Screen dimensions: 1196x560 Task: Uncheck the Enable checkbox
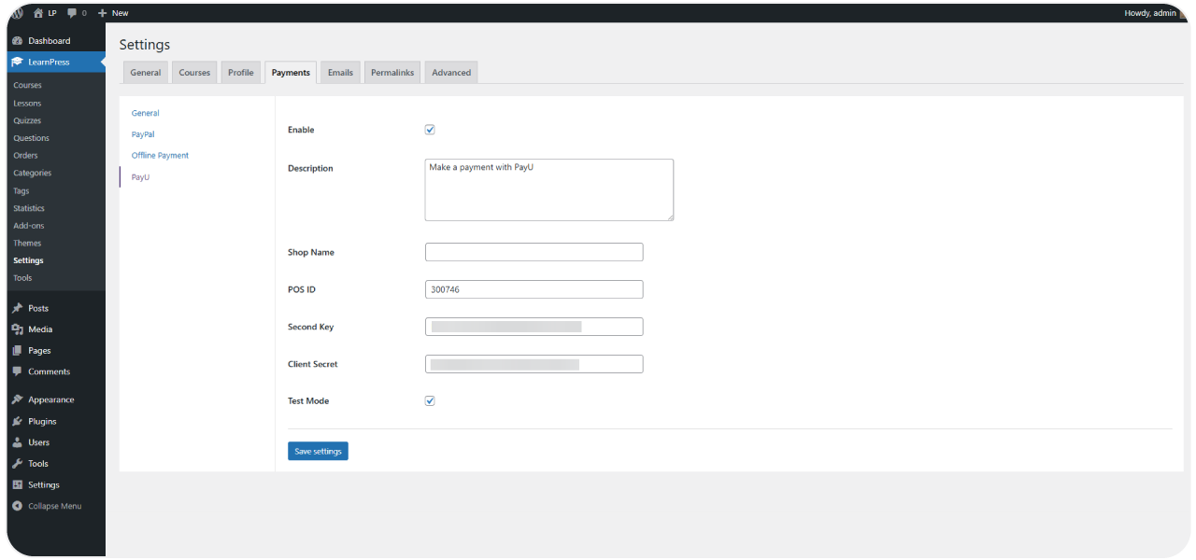tap(430, 130)
